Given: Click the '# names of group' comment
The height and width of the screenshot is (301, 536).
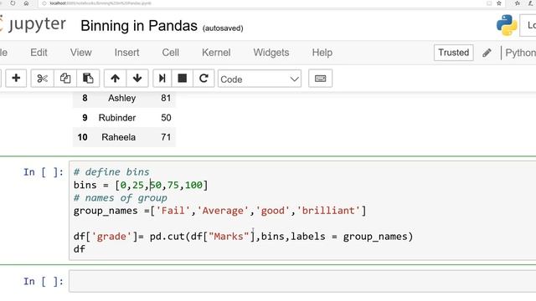Looking at the screenshot, I should [x=121, y=198].
